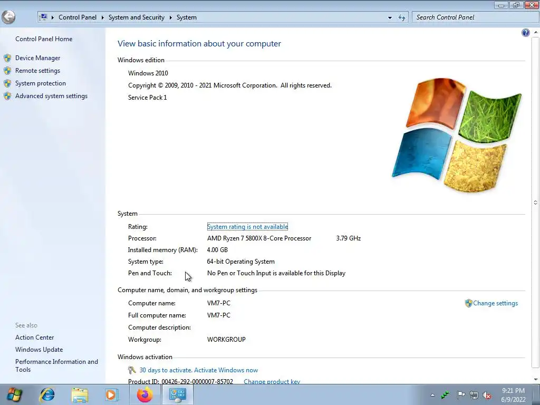Click the vertical scrollbar down arrow
540x405 pixels.
click(x=536, y=380)
